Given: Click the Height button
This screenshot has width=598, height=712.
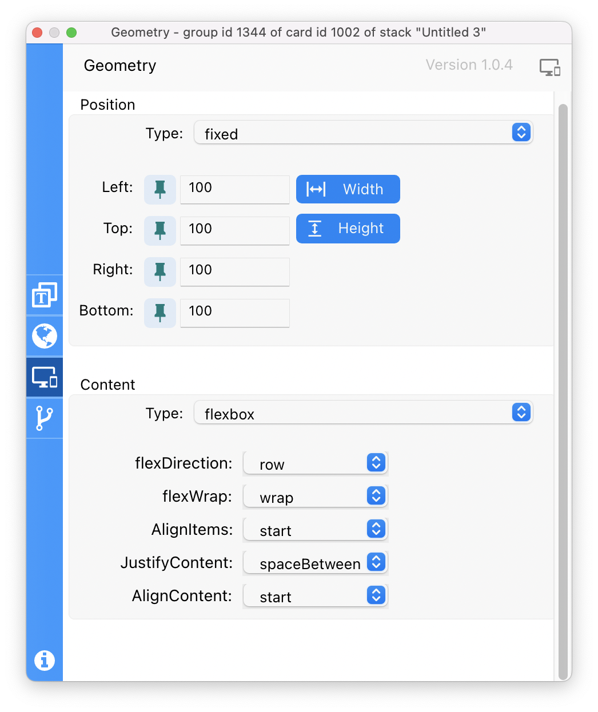Looking at the screenshot, I should click(x=348, y=229).
